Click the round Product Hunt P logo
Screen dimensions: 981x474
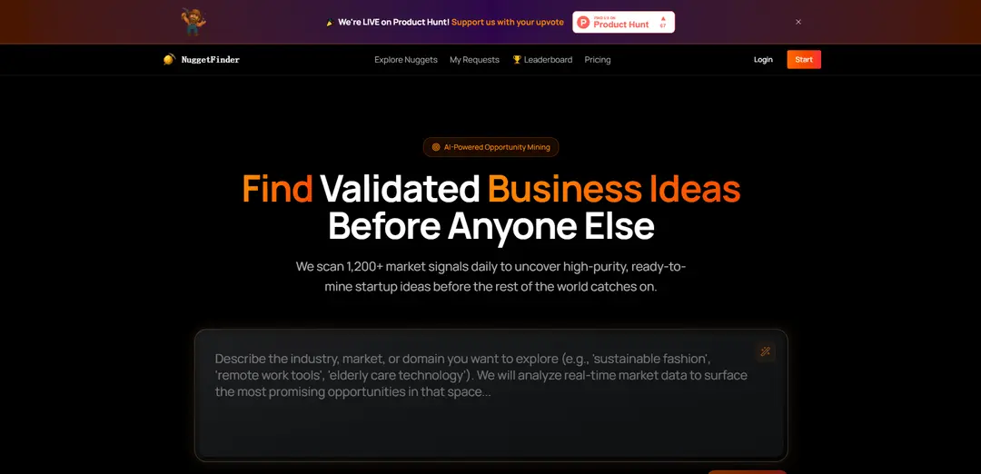[x=583, y=22]
